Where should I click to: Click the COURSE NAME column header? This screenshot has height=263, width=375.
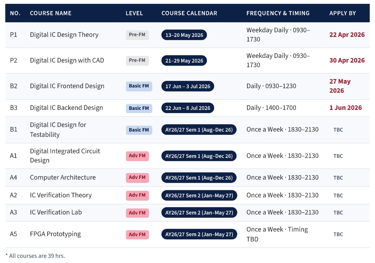tap(51, 13)
